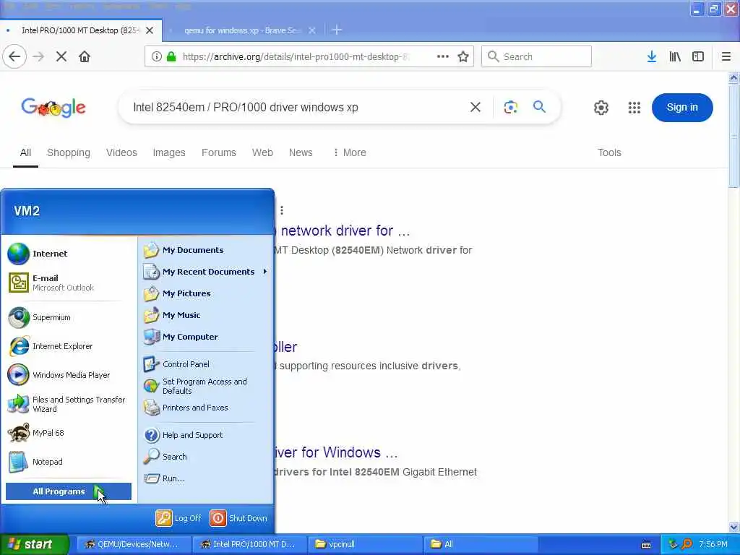This screenshot has height=555, width=740.
Task: Expand the More search filters
Action: [350, 152]
